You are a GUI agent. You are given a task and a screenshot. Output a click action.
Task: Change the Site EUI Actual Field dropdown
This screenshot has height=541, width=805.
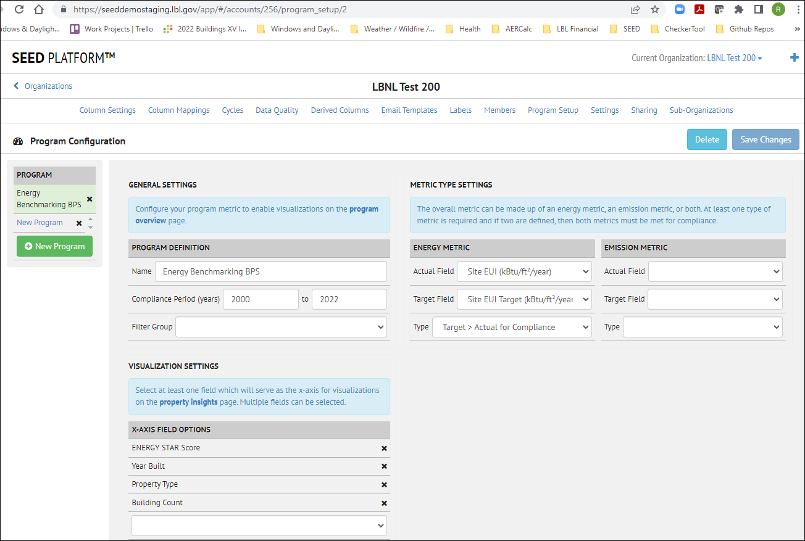coord(523,271)
